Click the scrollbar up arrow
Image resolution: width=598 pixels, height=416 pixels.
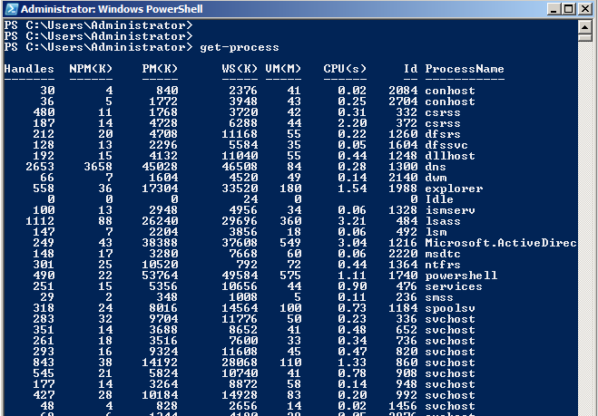(x=584, y=26)
